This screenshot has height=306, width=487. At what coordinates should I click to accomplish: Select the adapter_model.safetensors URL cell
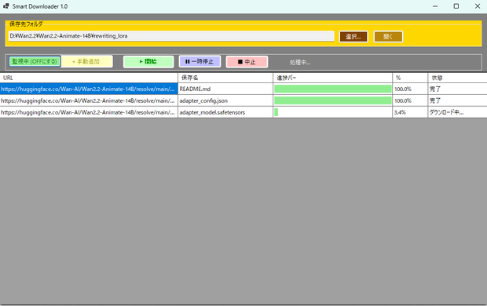pyautogui.click(x=89, y=112)
